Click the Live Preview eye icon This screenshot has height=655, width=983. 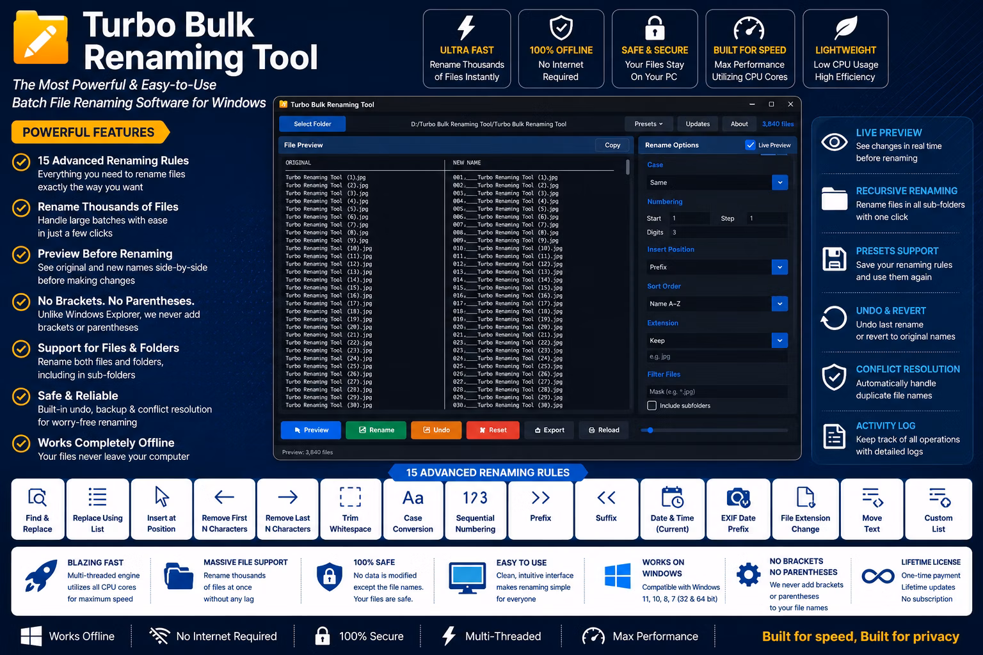click(x=834, y=142)
